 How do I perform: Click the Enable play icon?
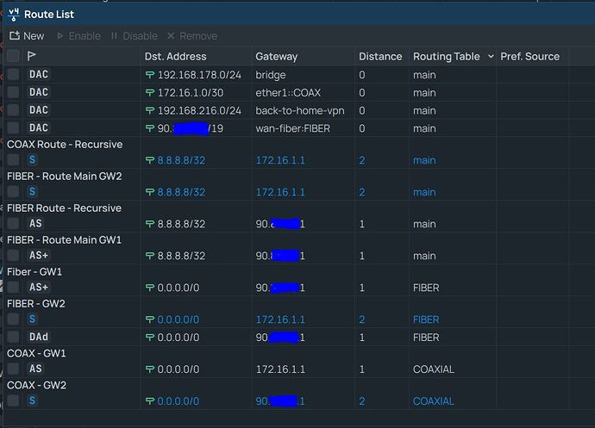point(60,36)
